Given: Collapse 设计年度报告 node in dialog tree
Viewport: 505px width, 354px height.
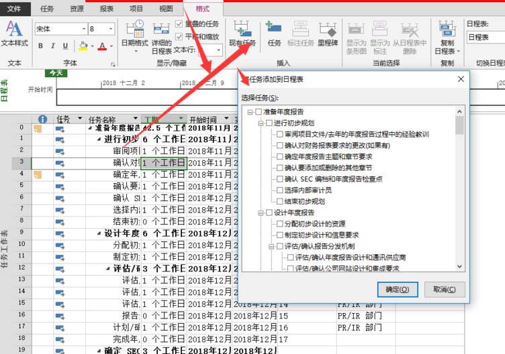Looking at the screenshot, I should [261, 213].
